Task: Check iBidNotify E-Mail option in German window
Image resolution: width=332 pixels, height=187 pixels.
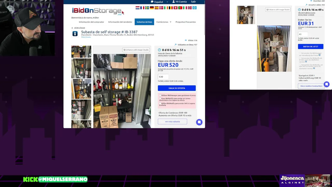Action: click(300, 58)
